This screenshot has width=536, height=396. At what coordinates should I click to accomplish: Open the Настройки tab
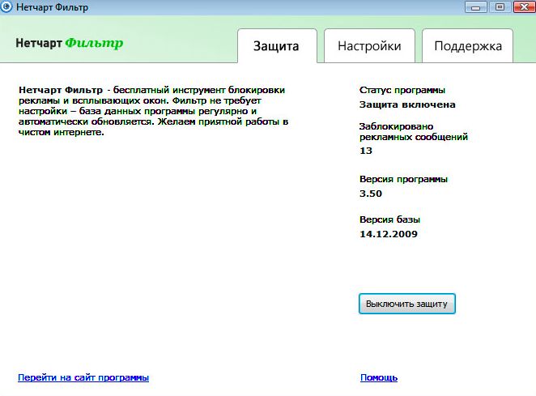point(369,46)
